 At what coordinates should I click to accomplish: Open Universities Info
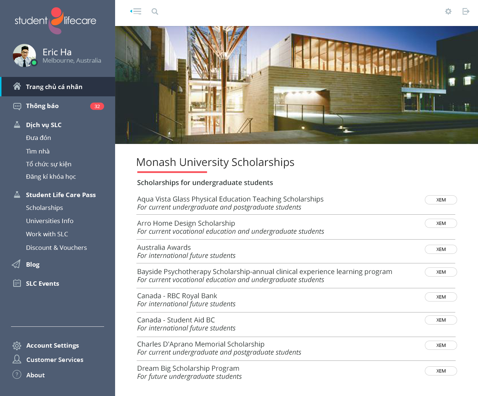point(50,221)
